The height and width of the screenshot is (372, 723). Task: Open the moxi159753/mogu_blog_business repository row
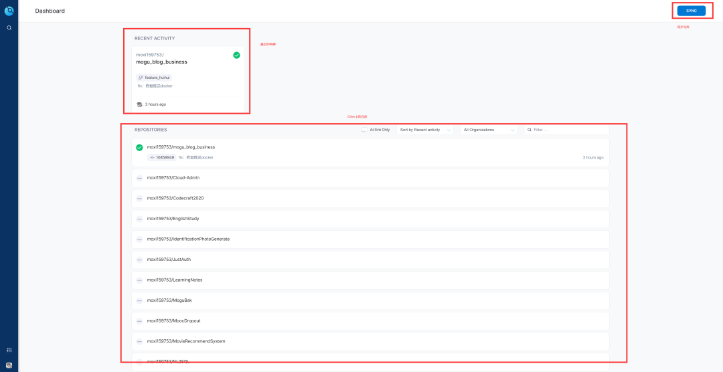[370, 153]
